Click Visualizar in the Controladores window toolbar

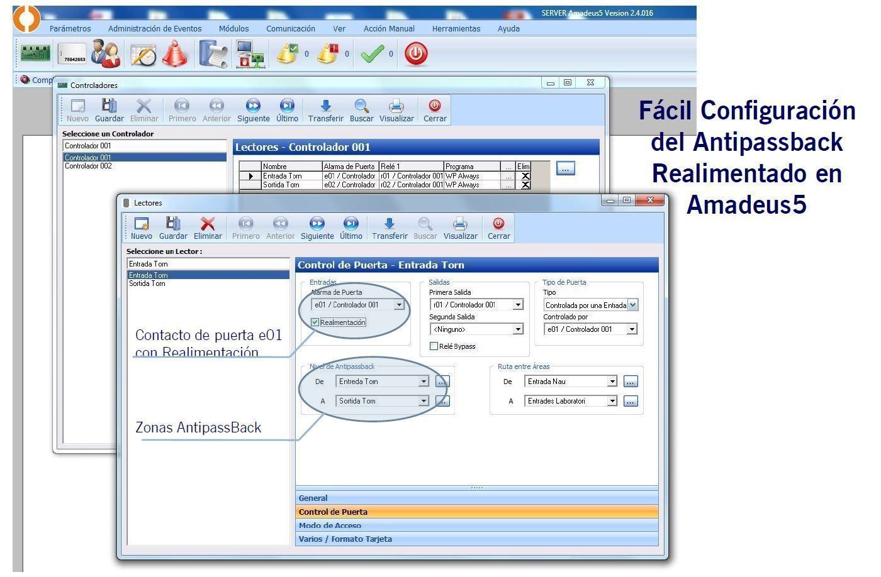click(x=396, y=111)
